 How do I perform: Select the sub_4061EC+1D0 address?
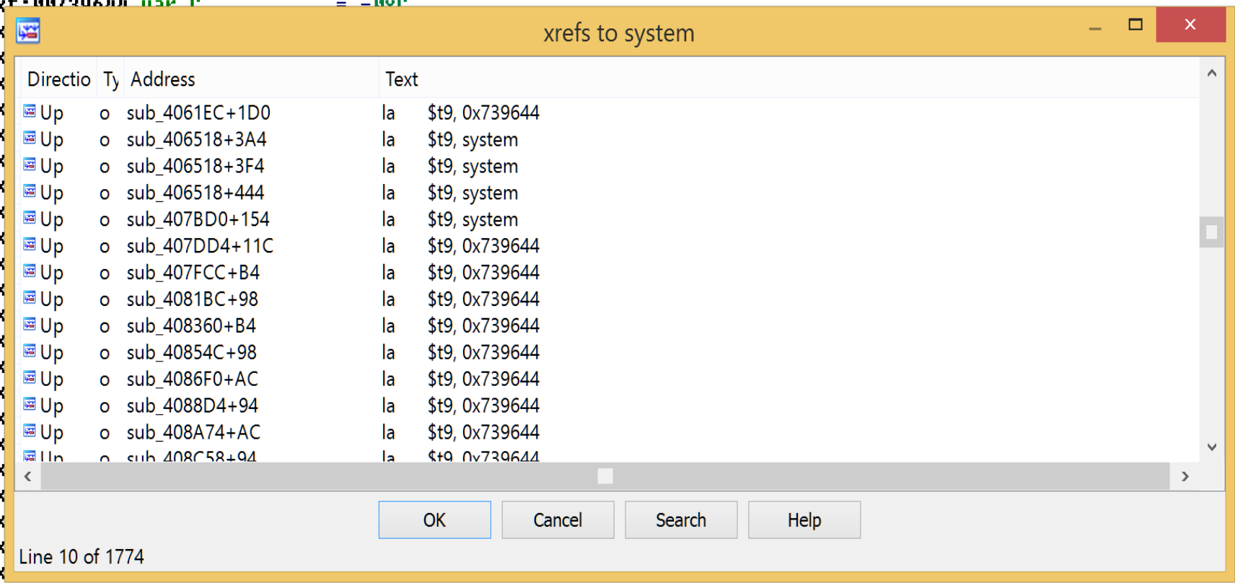click(198, 113)
